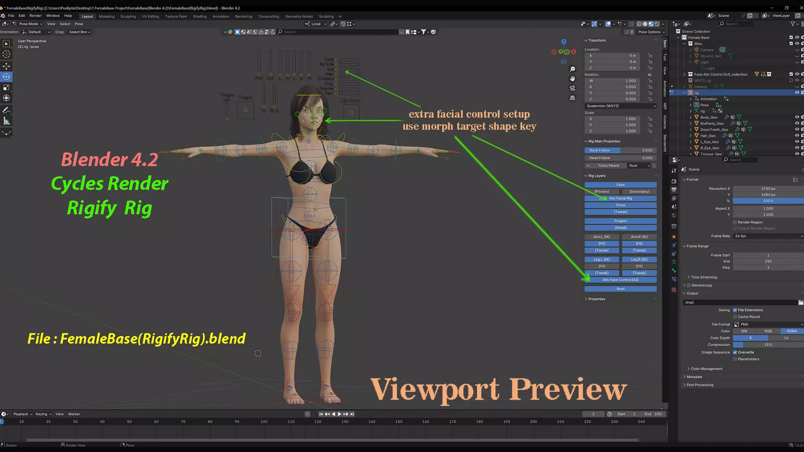Open the View Layer properties tab icon
This screenshot has height=452, width=804.
(x=674, y=198)
